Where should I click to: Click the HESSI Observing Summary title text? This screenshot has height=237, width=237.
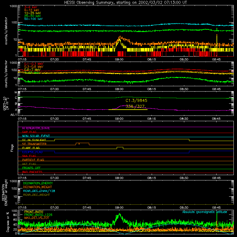click(125, 3)
